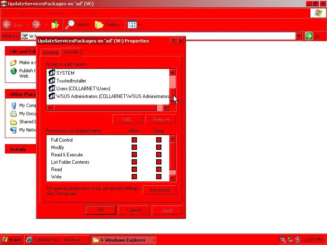Click the help question mark in Properties title bar

[173, 41]
